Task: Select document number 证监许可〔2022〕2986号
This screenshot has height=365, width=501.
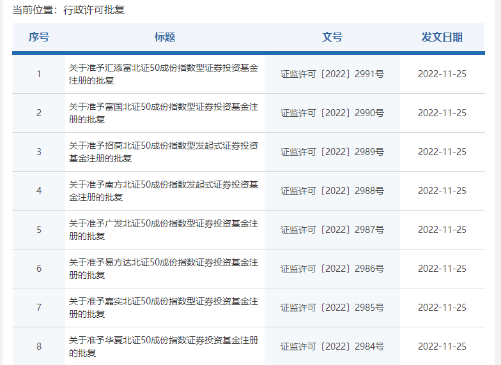Action: tap(332, 269)
